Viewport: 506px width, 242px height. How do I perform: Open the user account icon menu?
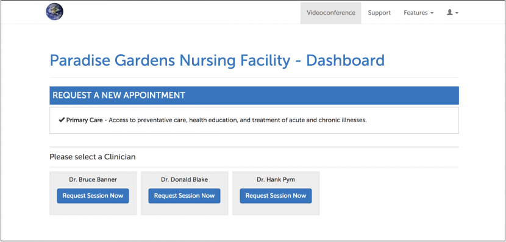point(452,13)
